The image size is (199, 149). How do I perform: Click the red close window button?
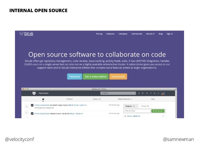23,89
